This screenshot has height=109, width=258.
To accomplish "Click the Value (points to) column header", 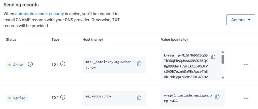I will point(174,40).
